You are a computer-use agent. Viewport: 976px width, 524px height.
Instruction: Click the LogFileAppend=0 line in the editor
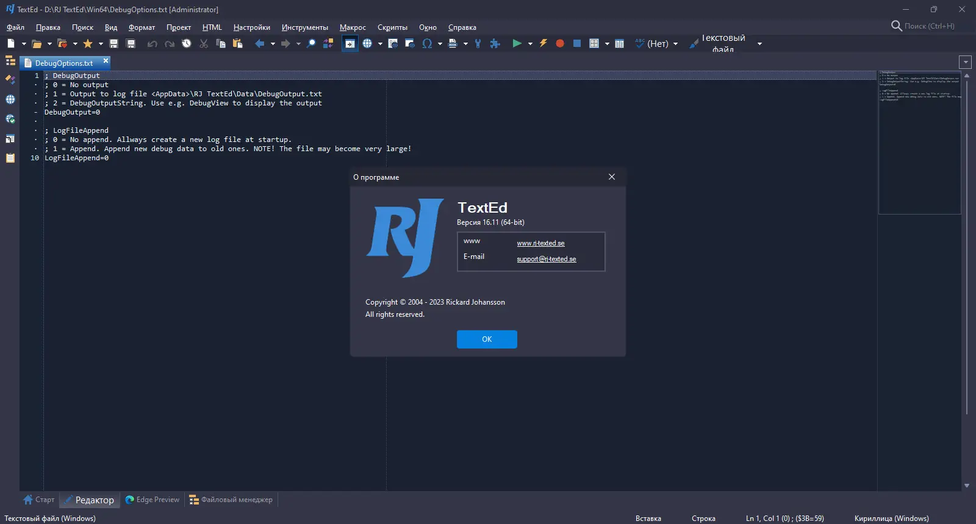click(x=77, y=158)
